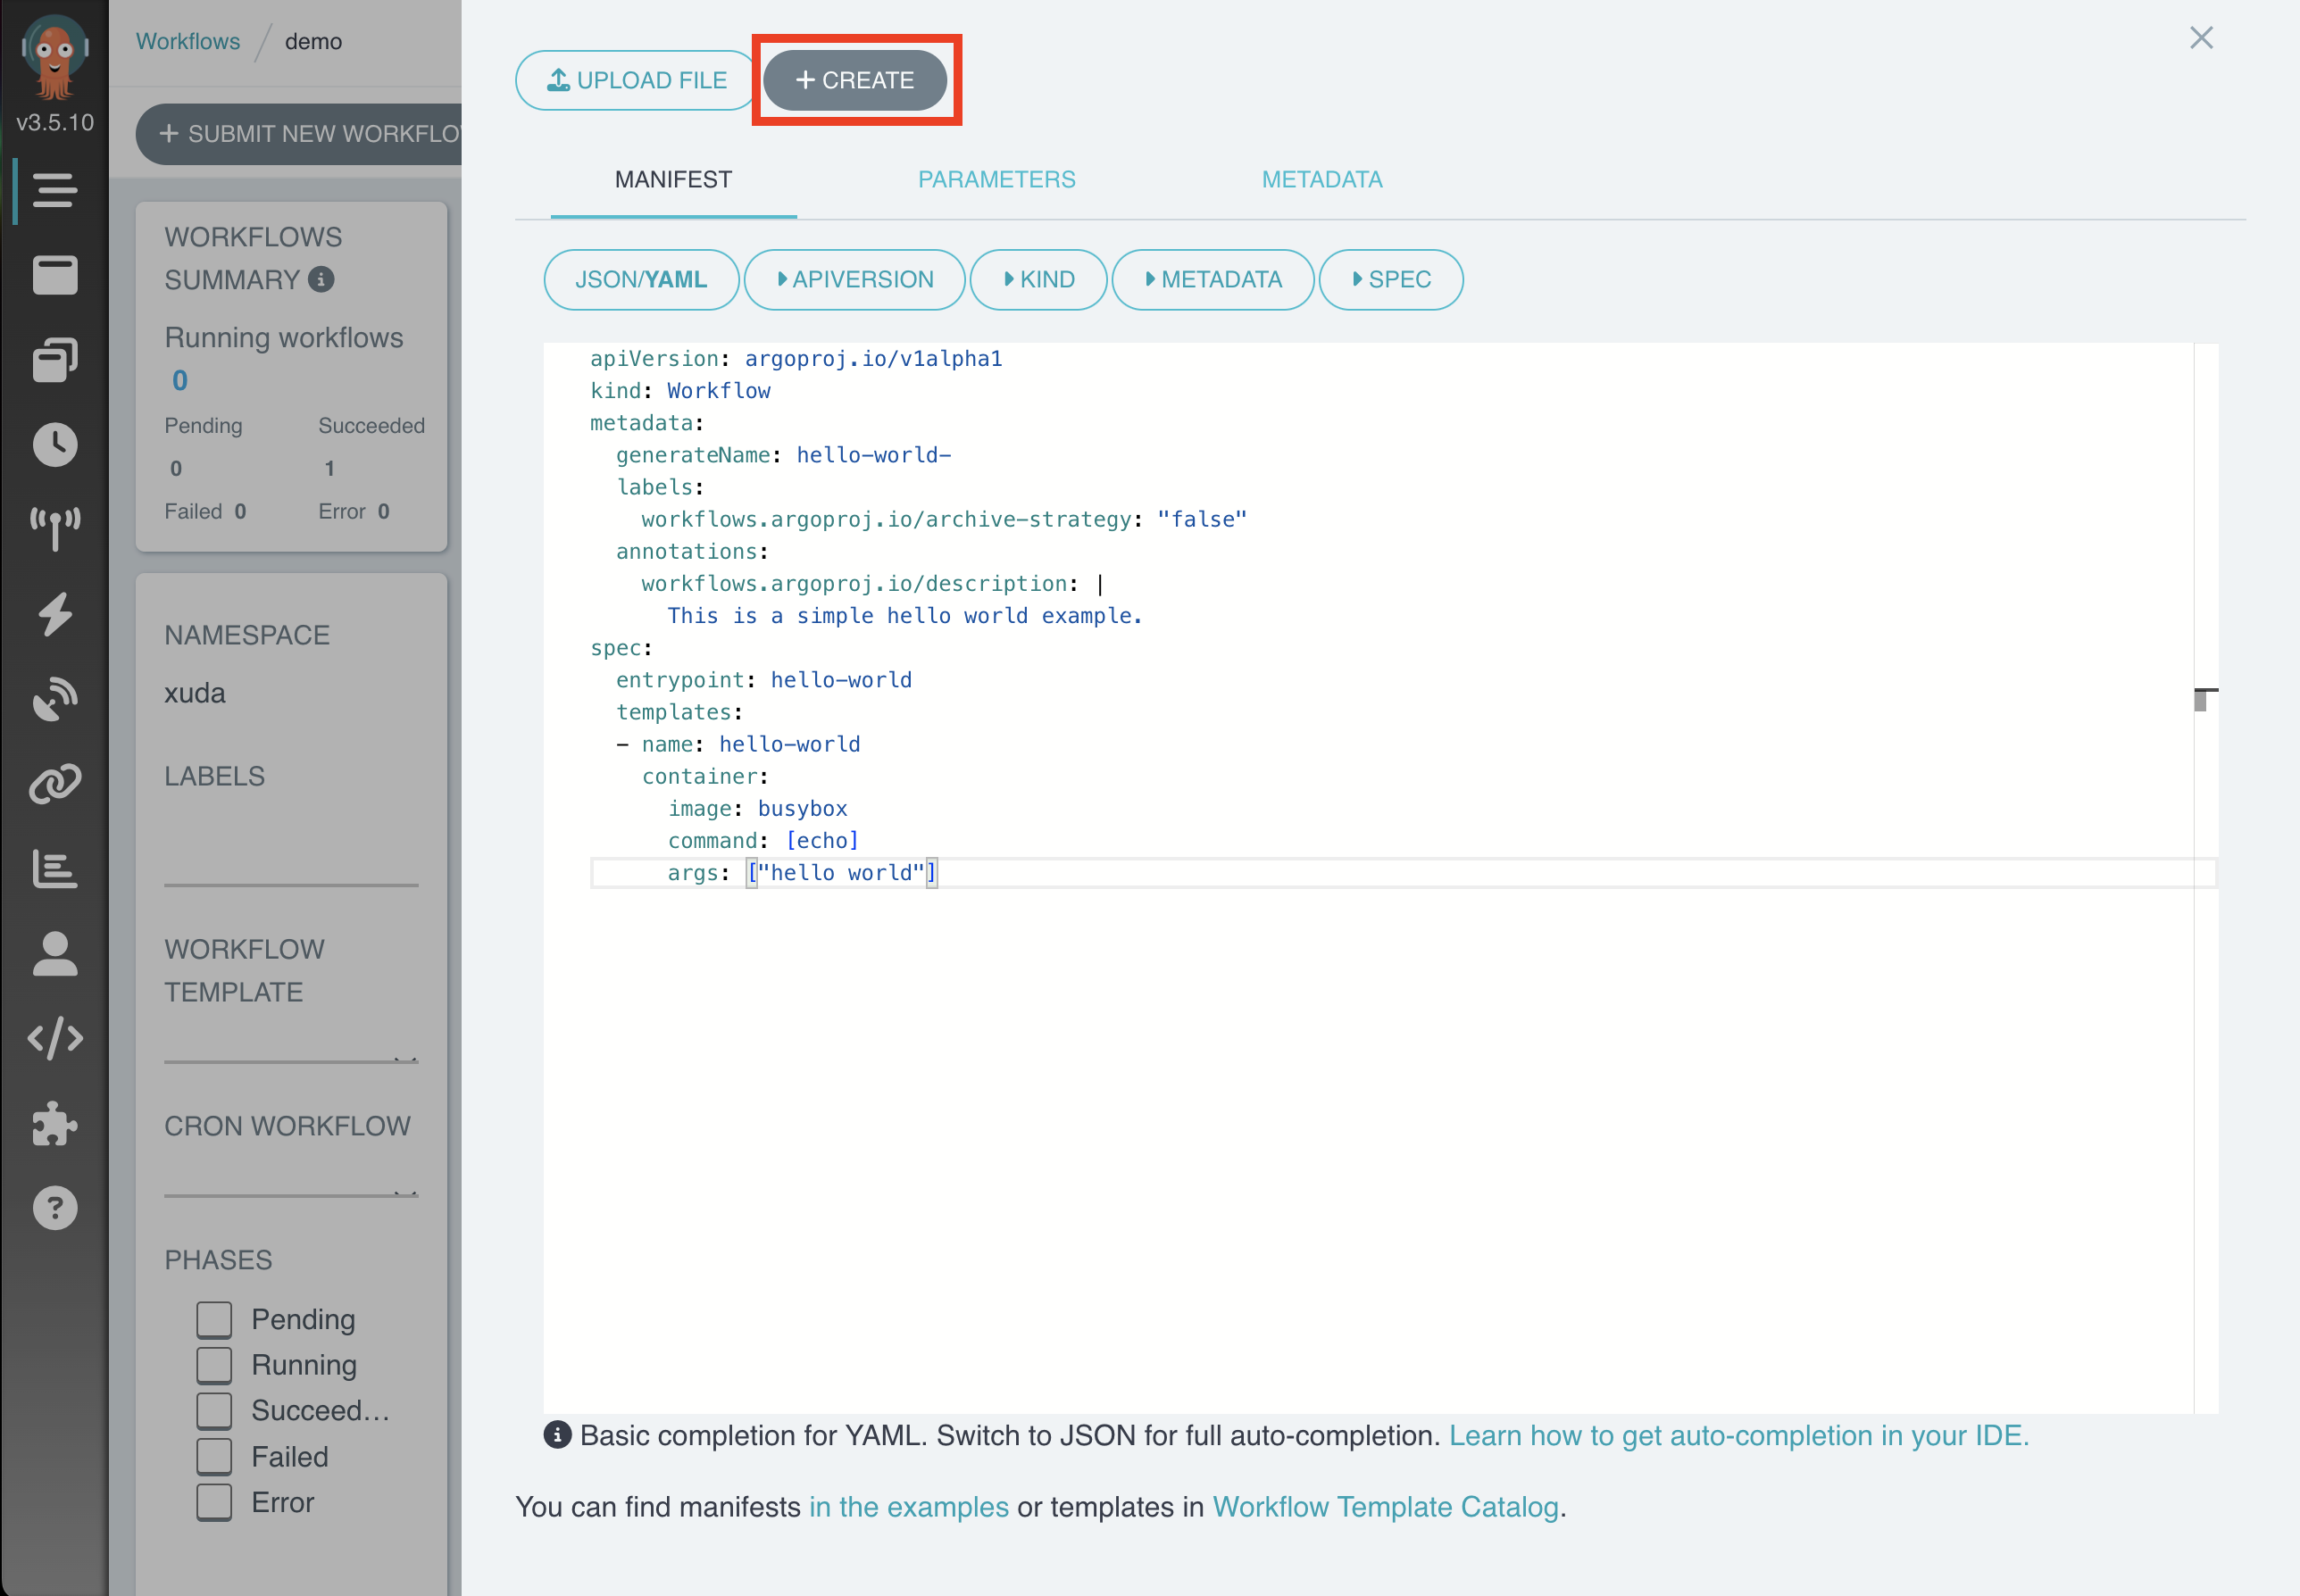Click the Create button

[x=855, y=80]
